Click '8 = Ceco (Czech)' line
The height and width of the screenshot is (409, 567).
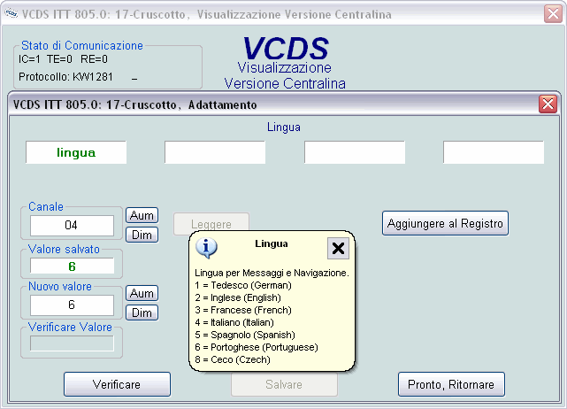click(233, 359)
